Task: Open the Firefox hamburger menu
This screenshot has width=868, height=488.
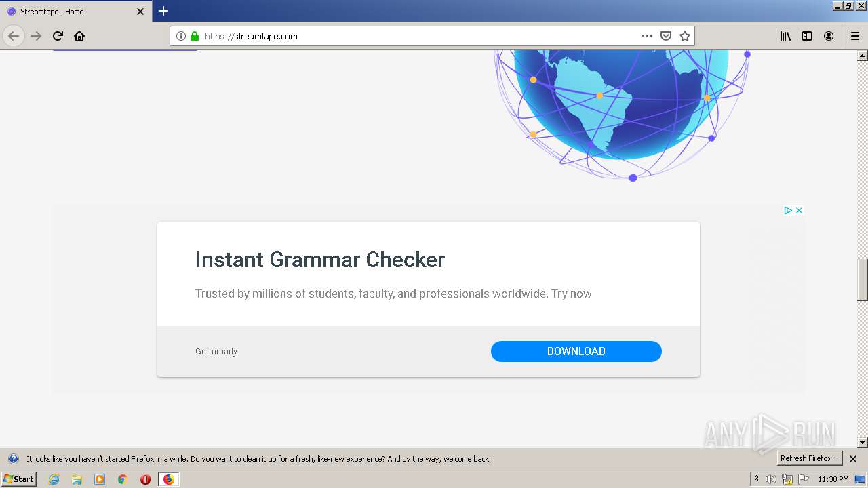Action: click(855, 36)
